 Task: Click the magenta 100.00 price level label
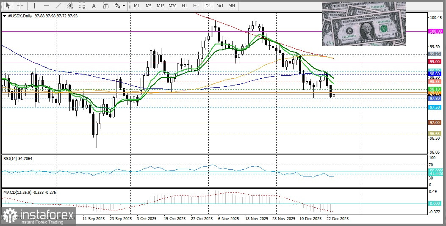[435, 31]
